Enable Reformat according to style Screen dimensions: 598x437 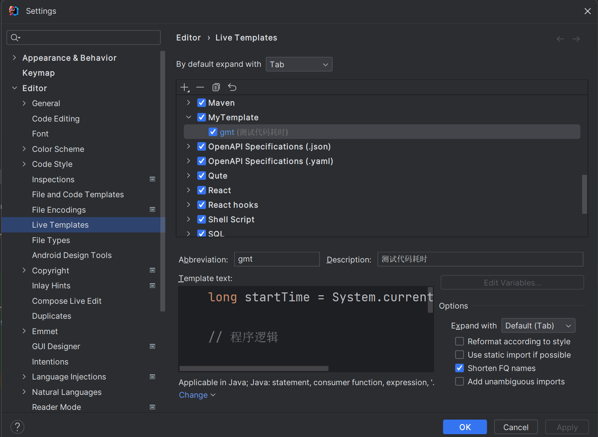point(460,341)
